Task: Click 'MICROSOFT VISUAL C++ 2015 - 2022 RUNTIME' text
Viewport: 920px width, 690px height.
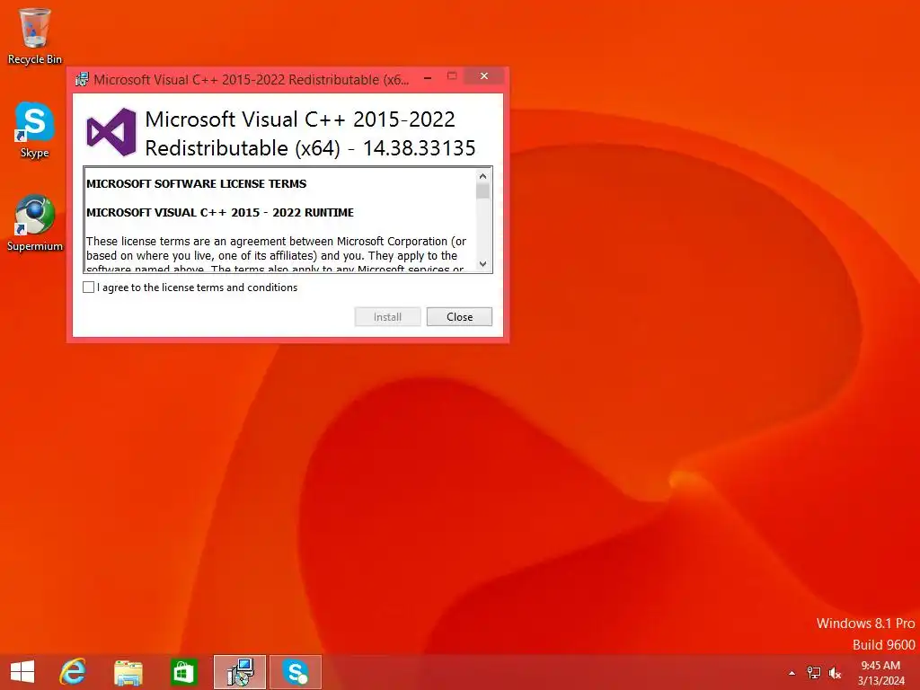Action: (x=220, y=212)
